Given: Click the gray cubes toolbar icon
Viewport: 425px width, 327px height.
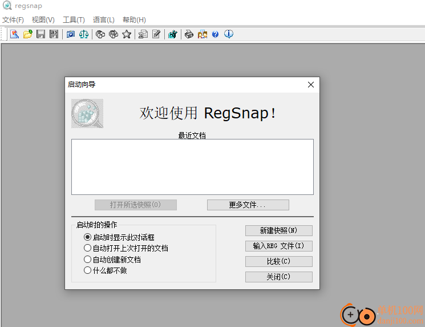Looking at the screenshot, I should pos(100,34).
